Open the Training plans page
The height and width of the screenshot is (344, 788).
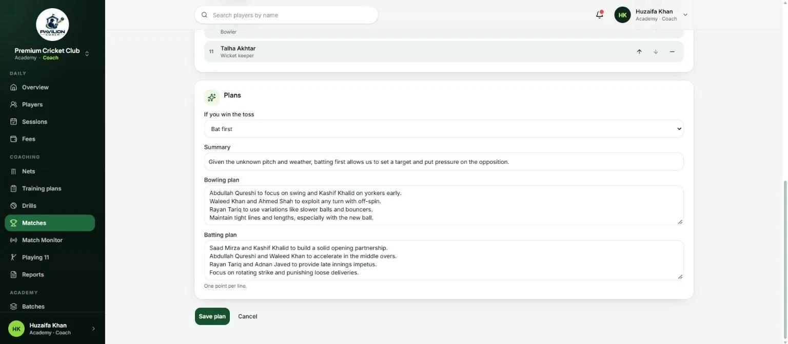point(50,188)
